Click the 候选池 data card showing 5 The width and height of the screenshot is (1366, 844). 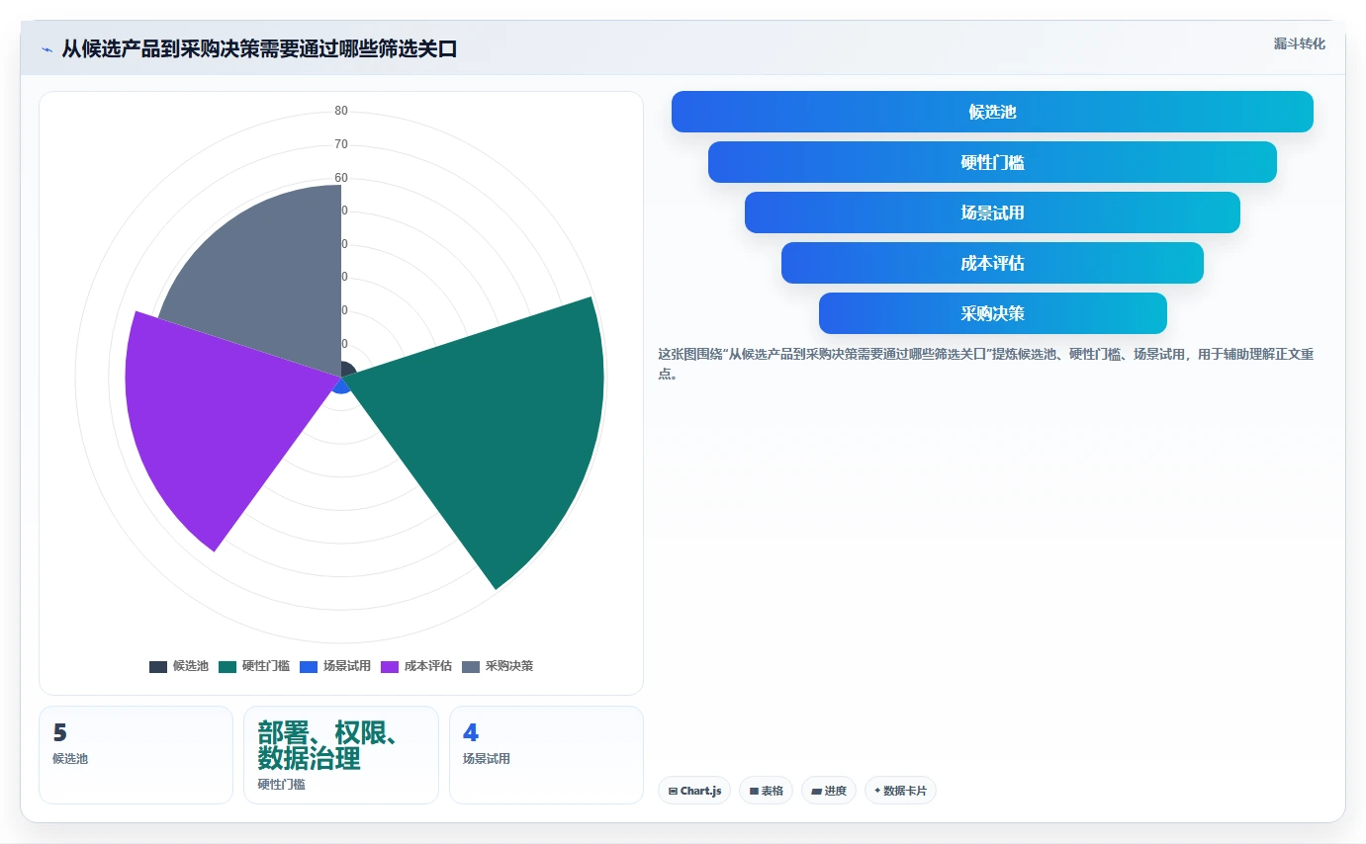(136, 755)
